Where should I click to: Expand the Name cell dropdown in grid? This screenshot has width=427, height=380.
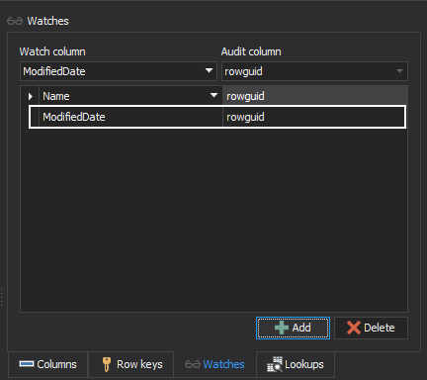[x=213, y=96]
